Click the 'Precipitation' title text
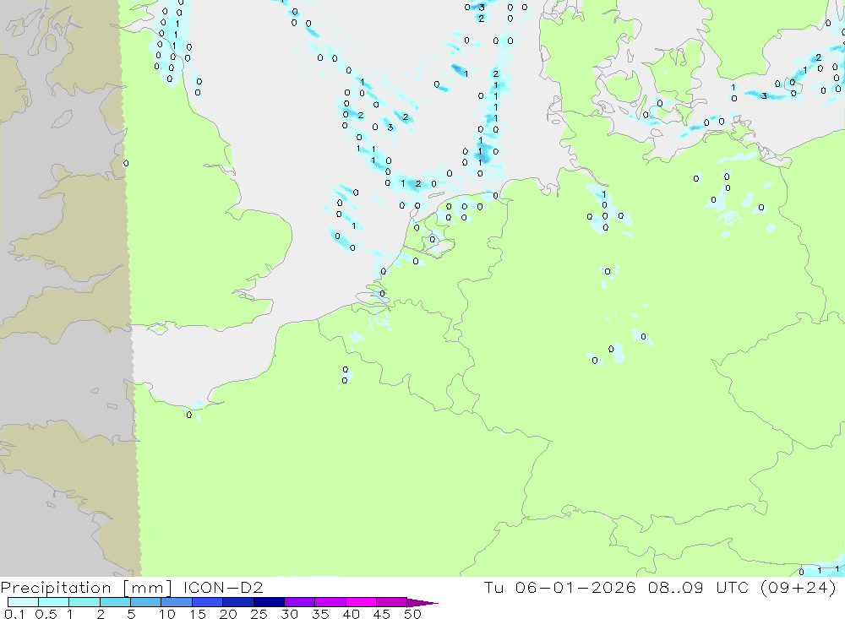 coord(56,588)
